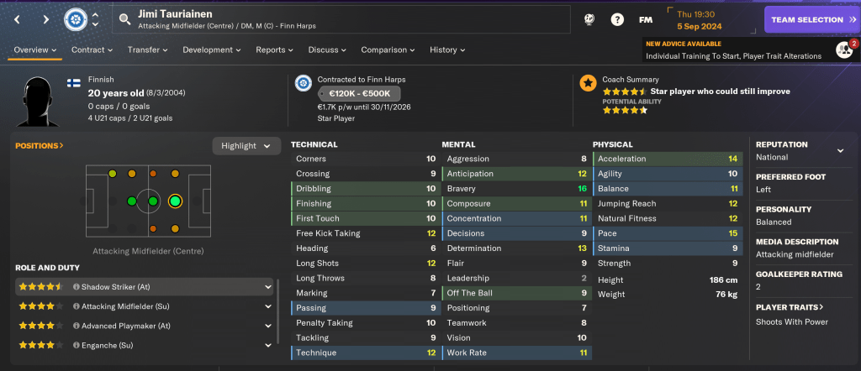Open the help question mark icon
Viewport: 861px width, 371px height.
click(x=617, y=19)
